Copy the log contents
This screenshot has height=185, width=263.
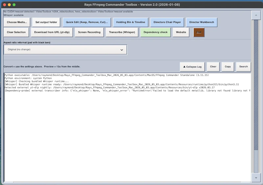tap(227, 67)
